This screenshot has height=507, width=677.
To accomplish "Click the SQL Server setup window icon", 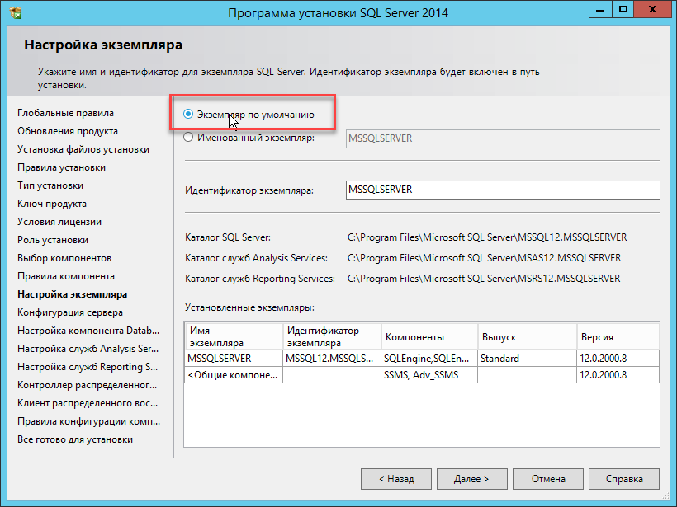I will tap(17, 12).
